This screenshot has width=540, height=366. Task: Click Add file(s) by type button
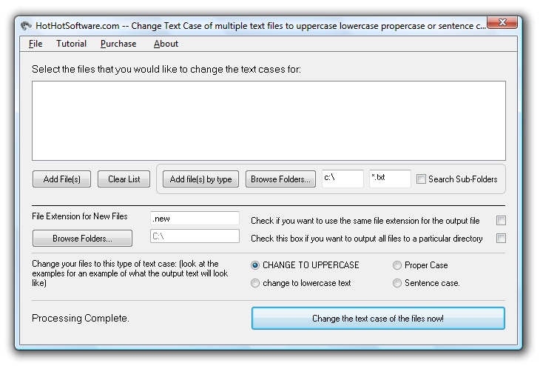point(200,179)
